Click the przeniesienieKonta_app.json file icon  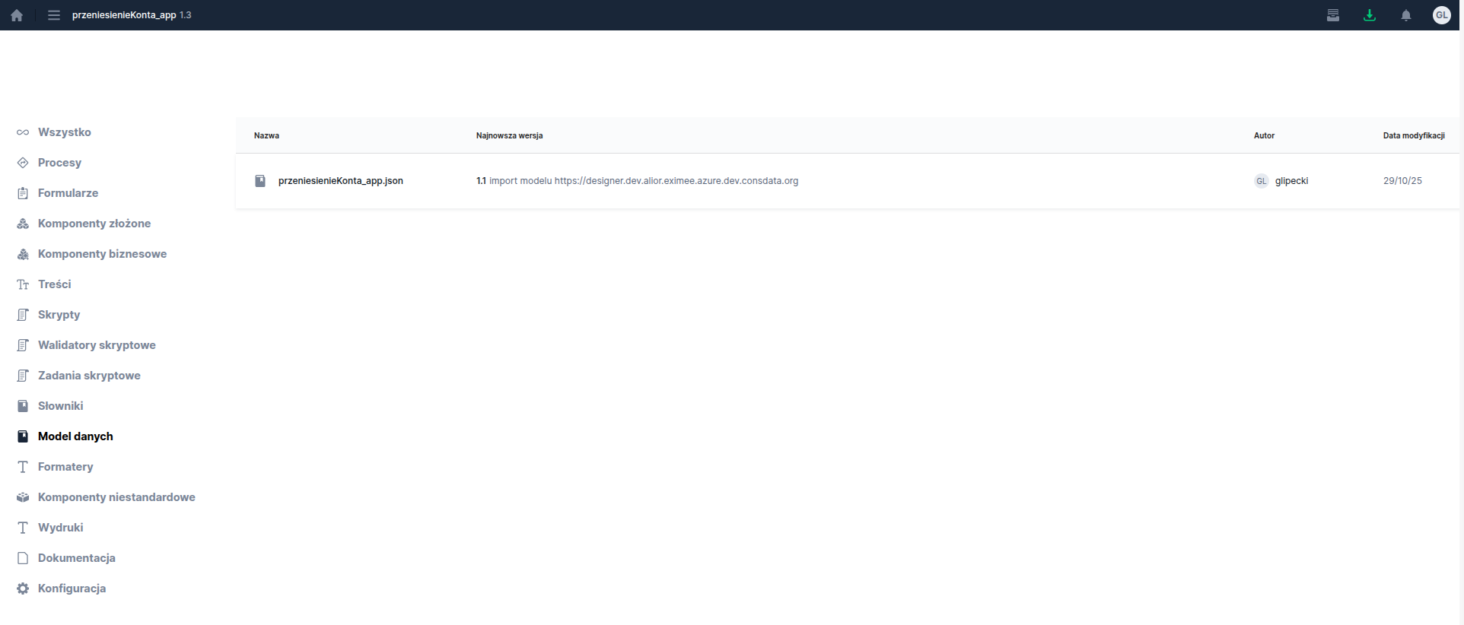[x=260, y=181]
